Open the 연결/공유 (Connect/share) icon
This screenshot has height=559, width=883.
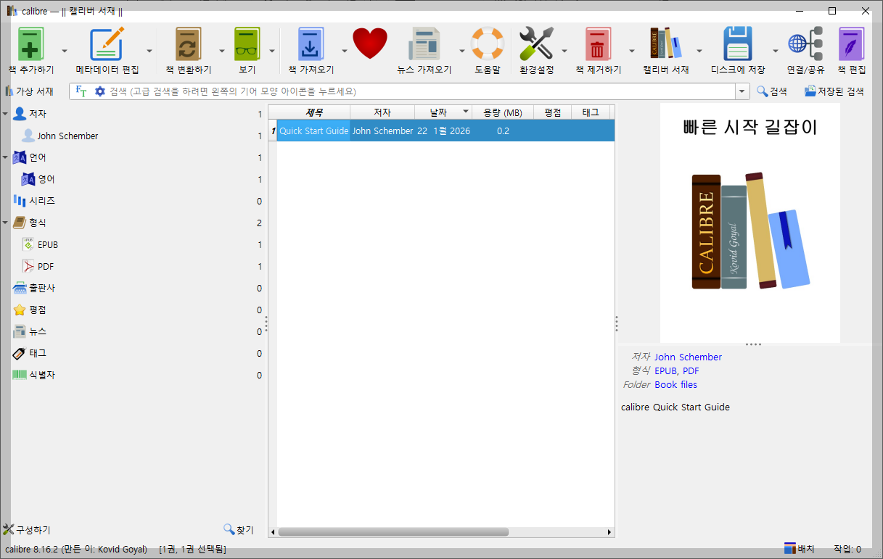pyautogui.click(x=806, y=45)
